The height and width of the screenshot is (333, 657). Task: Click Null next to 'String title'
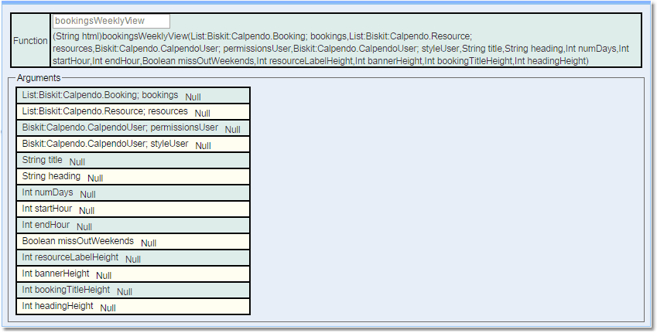[77, 161]
